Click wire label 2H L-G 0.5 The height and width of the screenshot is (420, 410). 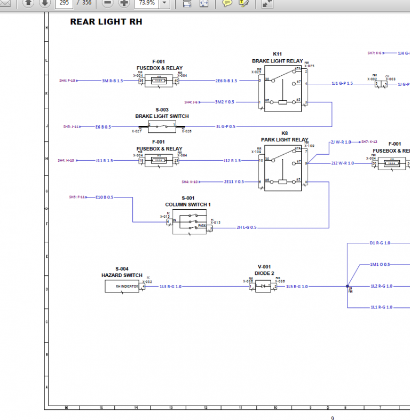pos(247,227)
